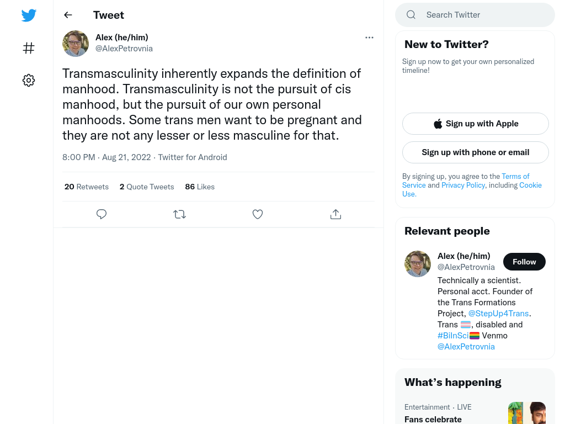This screenshot has width=565, height=424.
Task: Click the share tweet upload icon
Action: coord(335,214)
